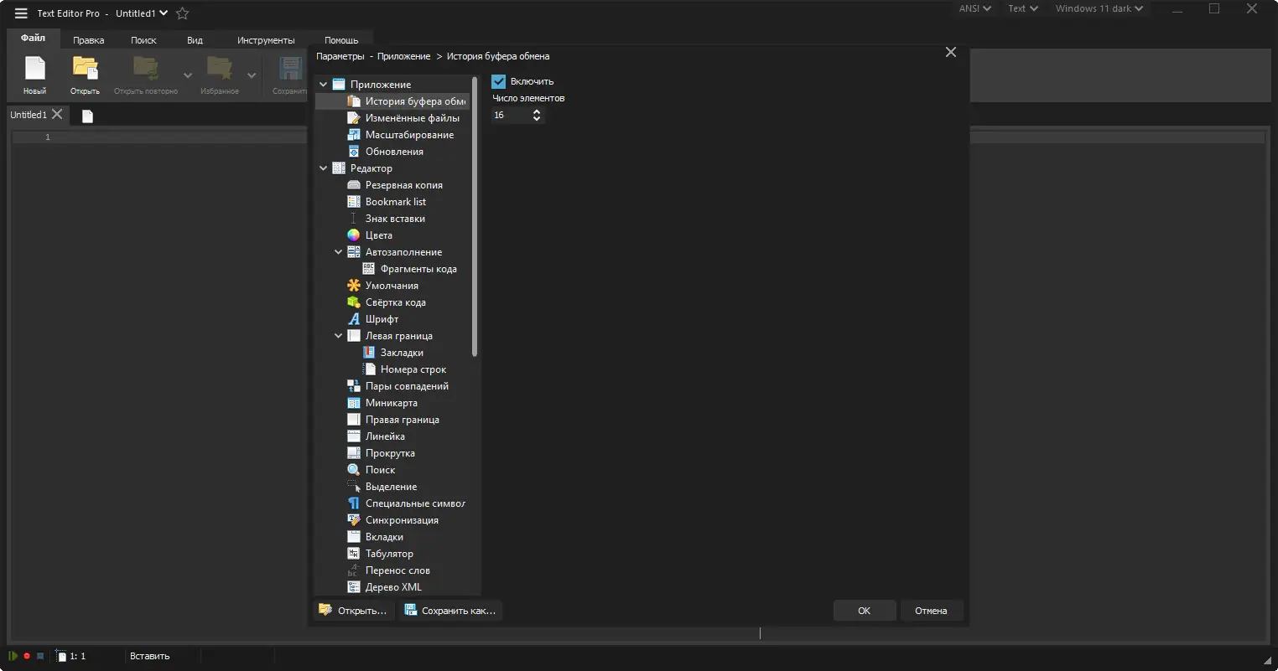Open the Untitled1 title dropdown arrow
Viewport: 1278px width, 671px height.
[x=164, y=13]
